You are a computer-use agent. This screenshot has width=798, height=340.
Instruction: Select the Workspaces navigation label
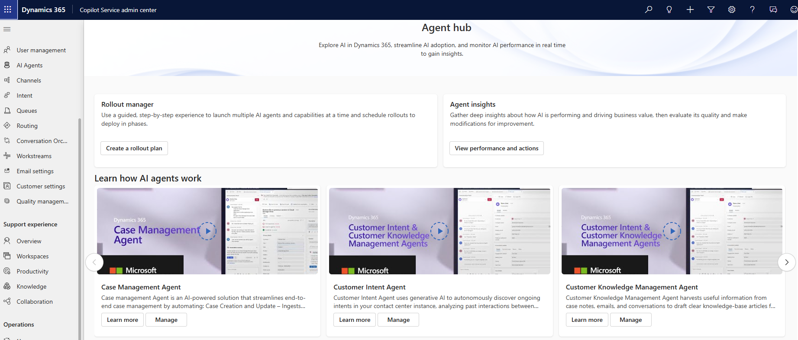pos(32,256)
